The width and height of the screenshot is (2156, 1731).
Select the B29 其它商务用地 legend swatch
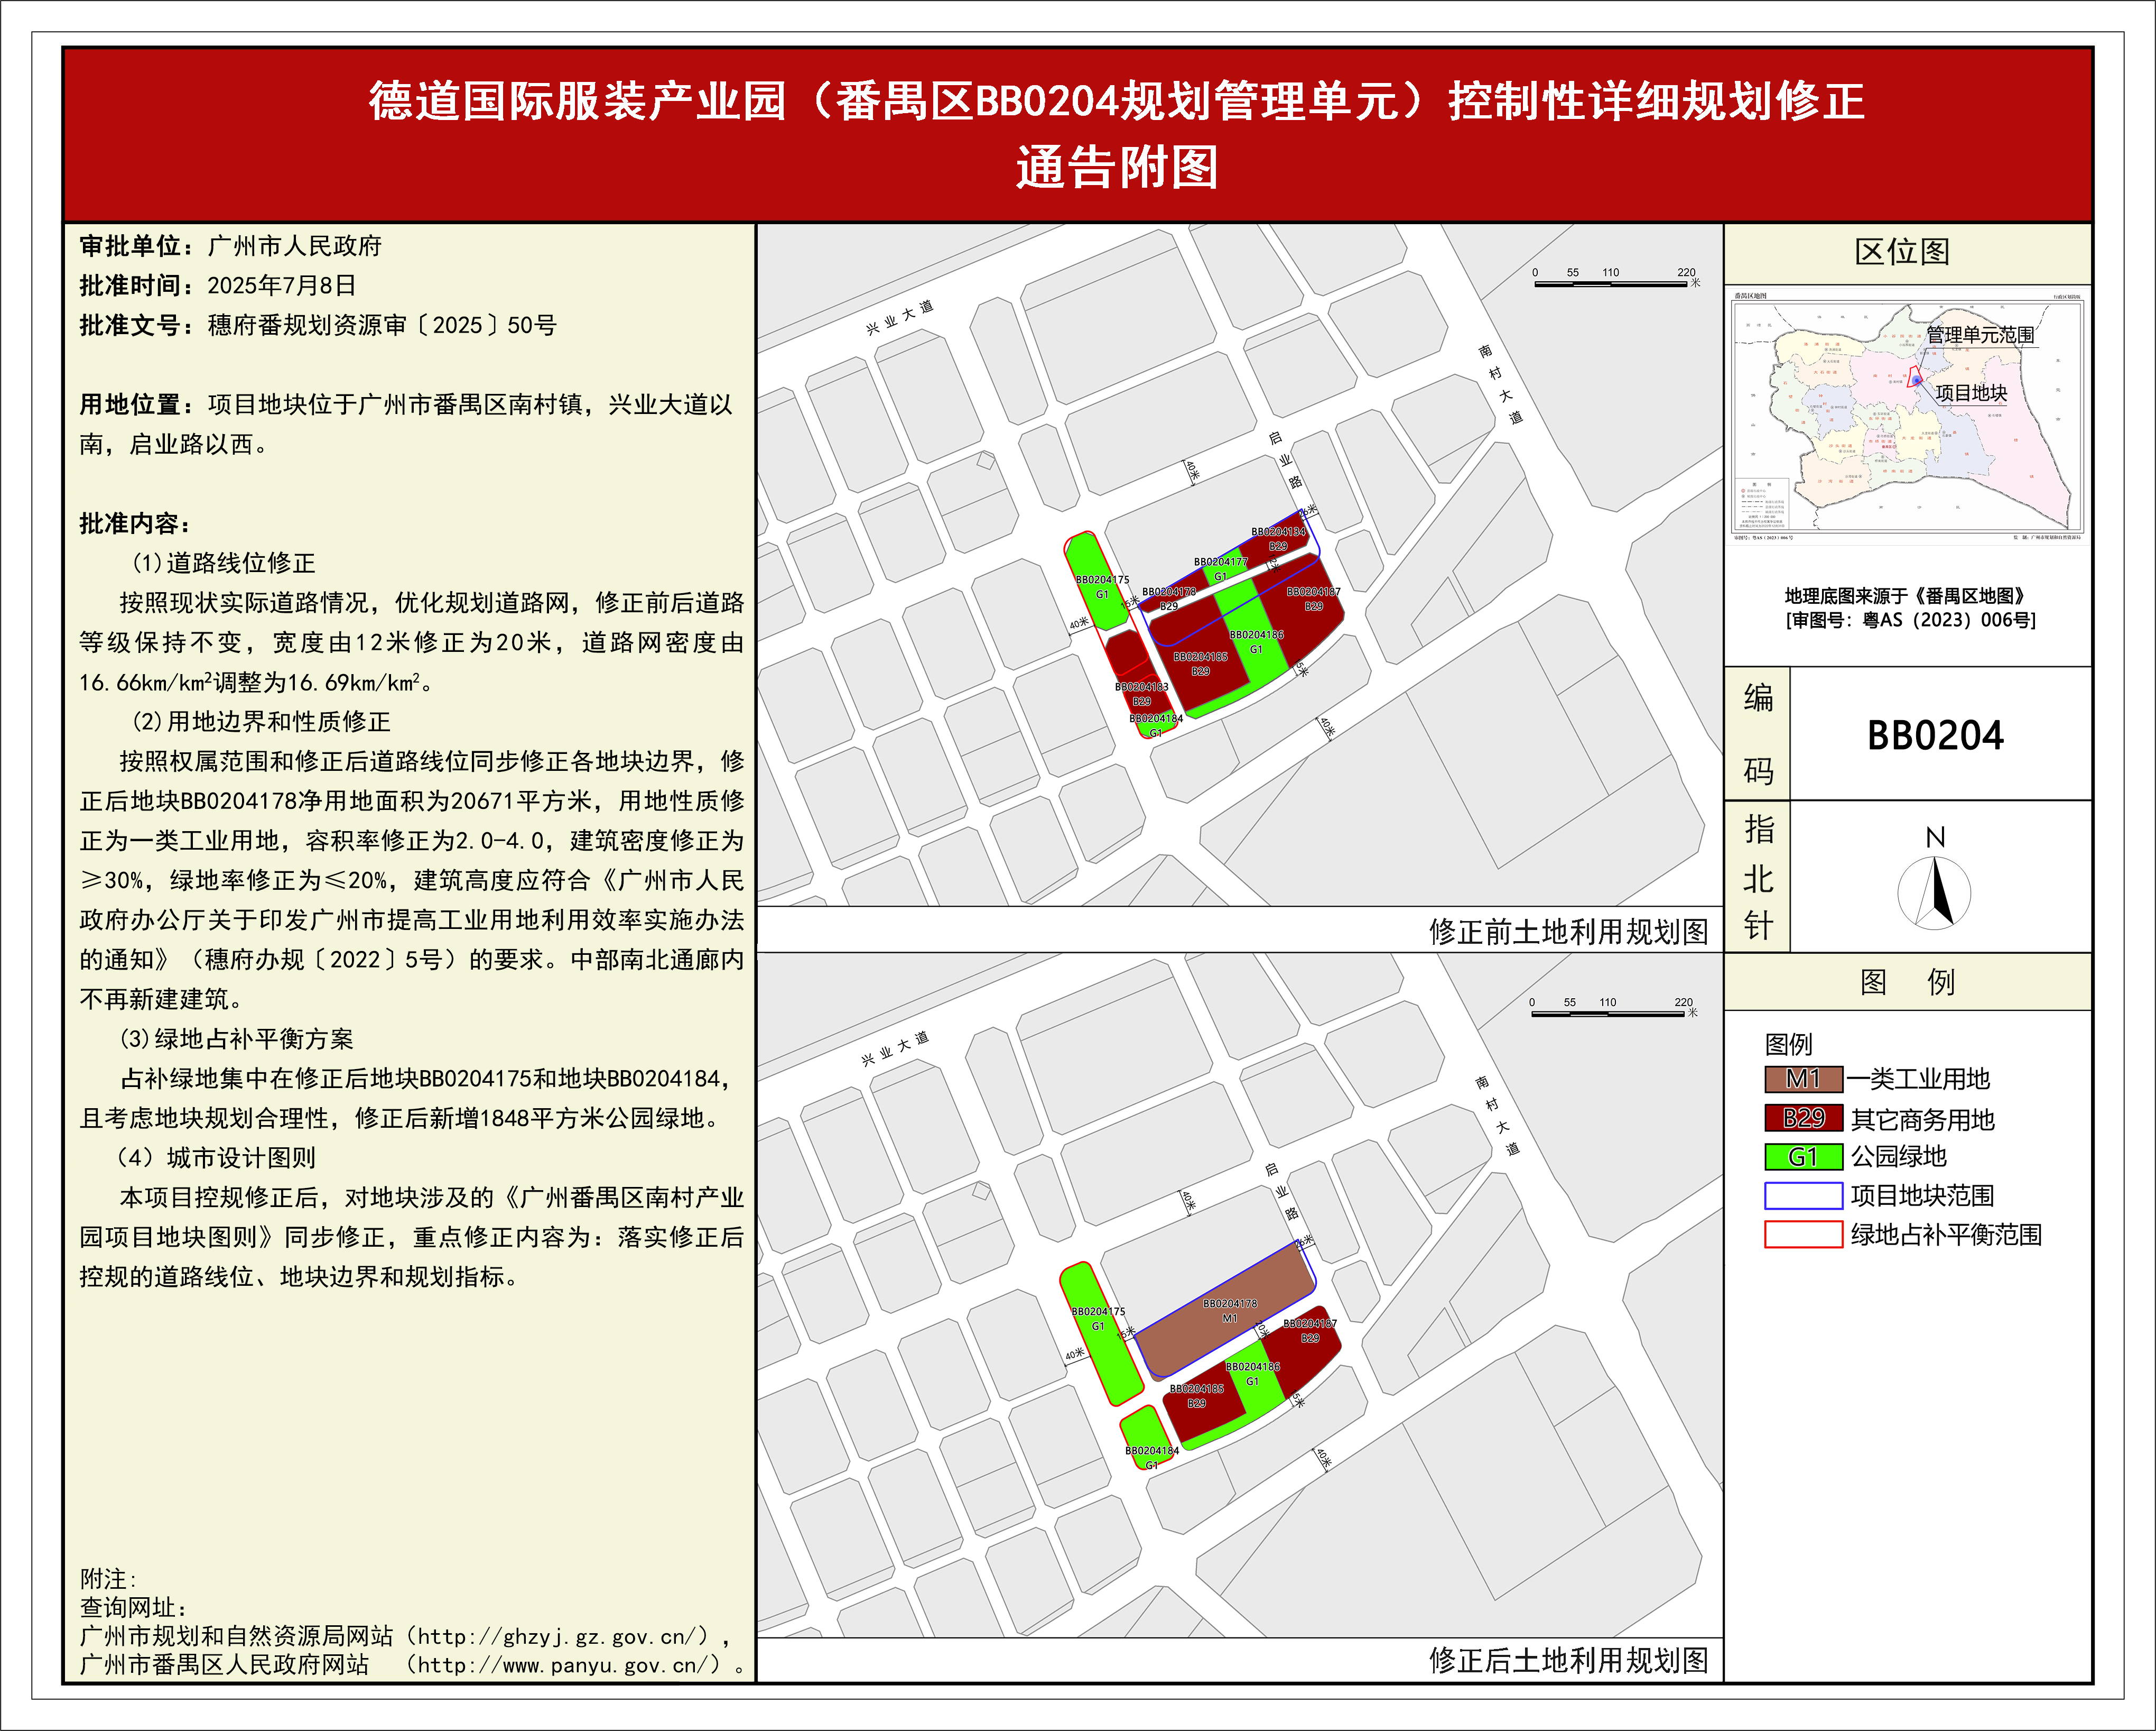(1803, 1118)
